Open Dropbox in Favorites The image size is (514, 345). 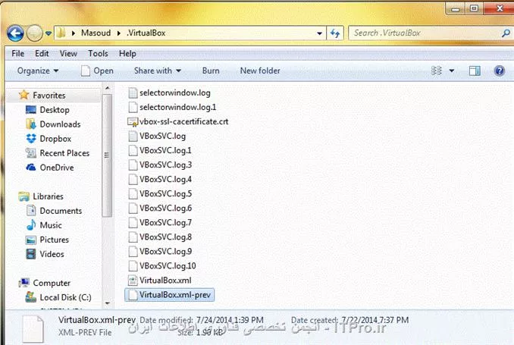click(x=55, y=139)
